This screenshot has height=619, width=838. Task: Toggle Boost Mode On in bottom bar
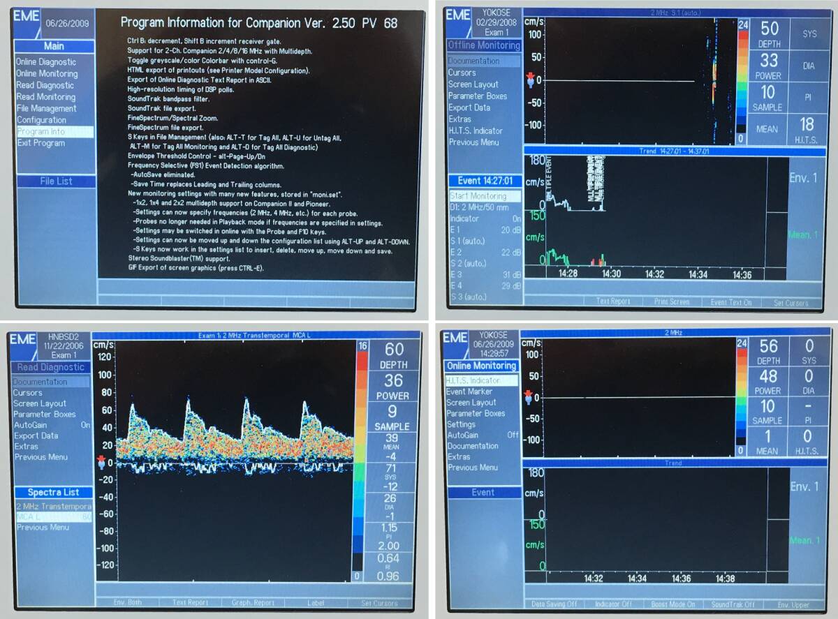tap(672, 604)
